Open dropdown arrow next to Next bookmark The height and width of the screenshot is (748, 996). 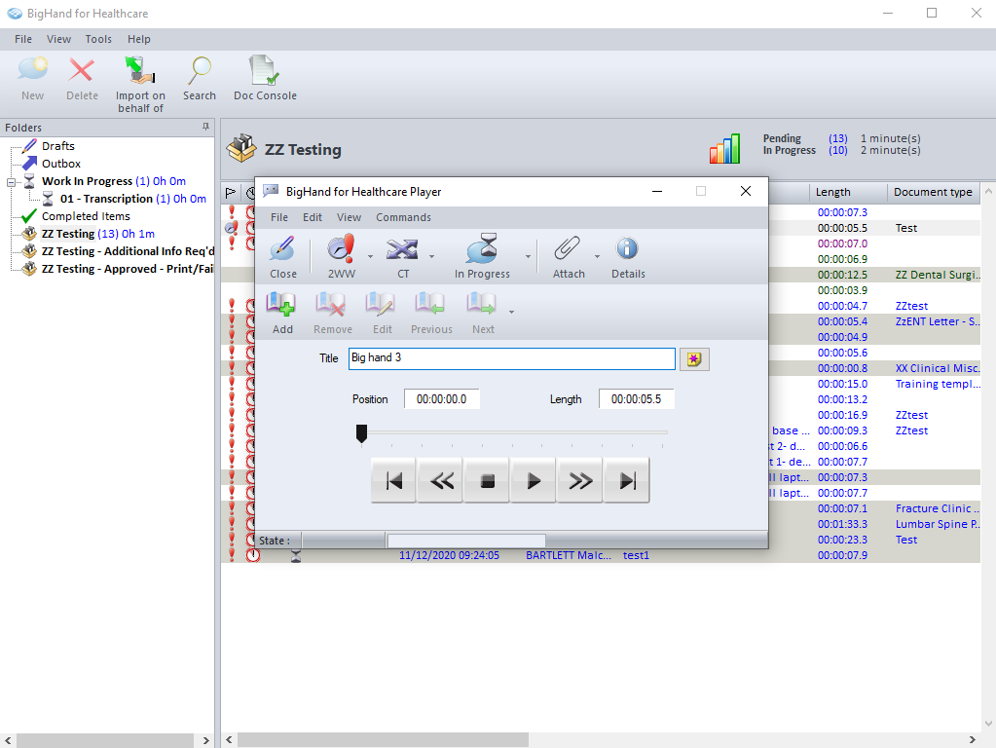coord(511,312)
